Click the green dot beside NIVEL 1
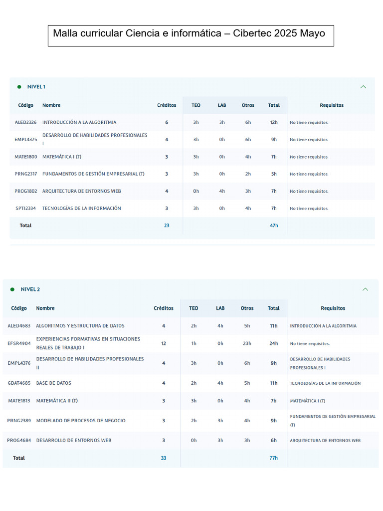This screenshot has height=511, width=383. 19,87
